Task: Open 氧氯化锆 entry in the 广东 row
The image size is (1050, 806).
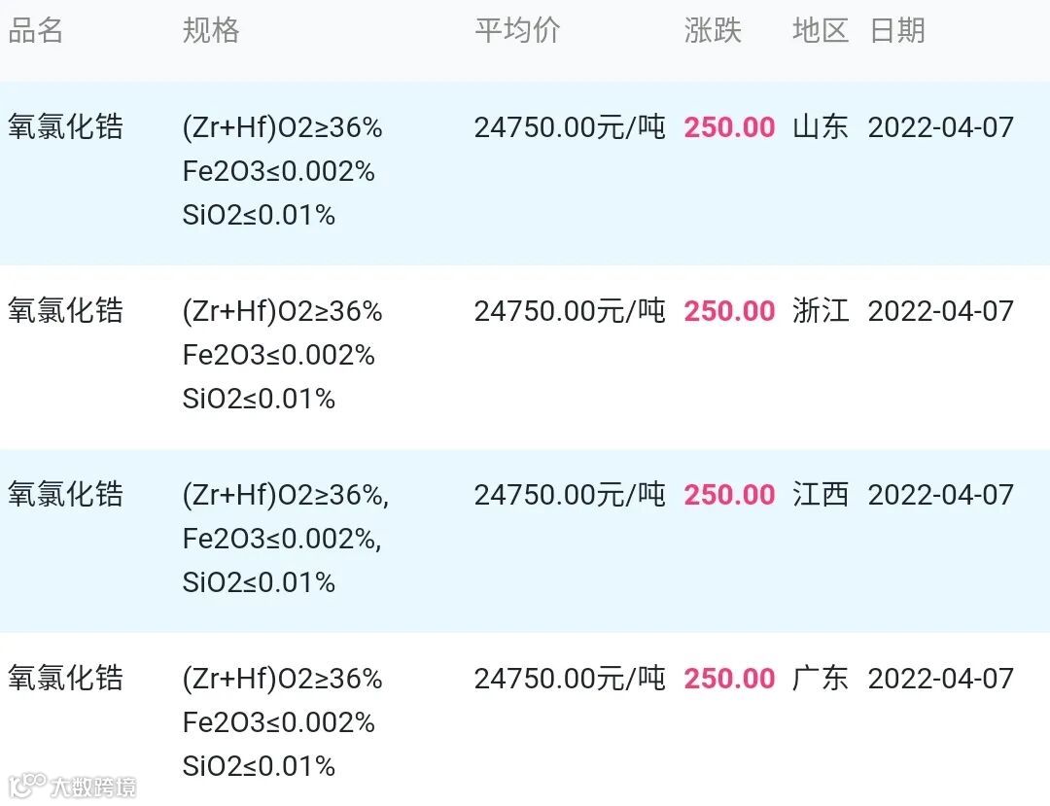Action: [66, 679]
